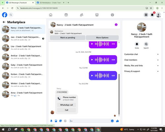Screen dimensions: 165x132
Task: Open the Friends icon
Action: [x=82, y=15]
